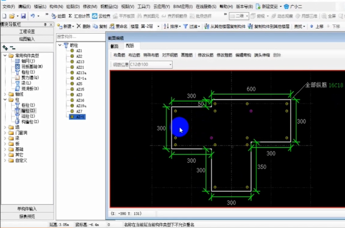Click the 布角筋 tool
The height and width of the screenshot is (228, 345).
[120, 55]
